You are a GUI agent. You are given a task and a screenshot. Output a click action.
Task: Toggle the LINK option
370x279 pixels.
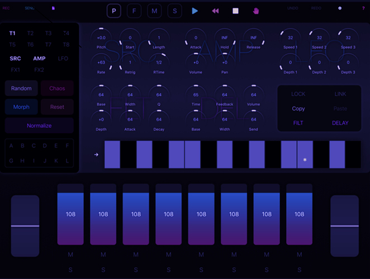[340, 94]
